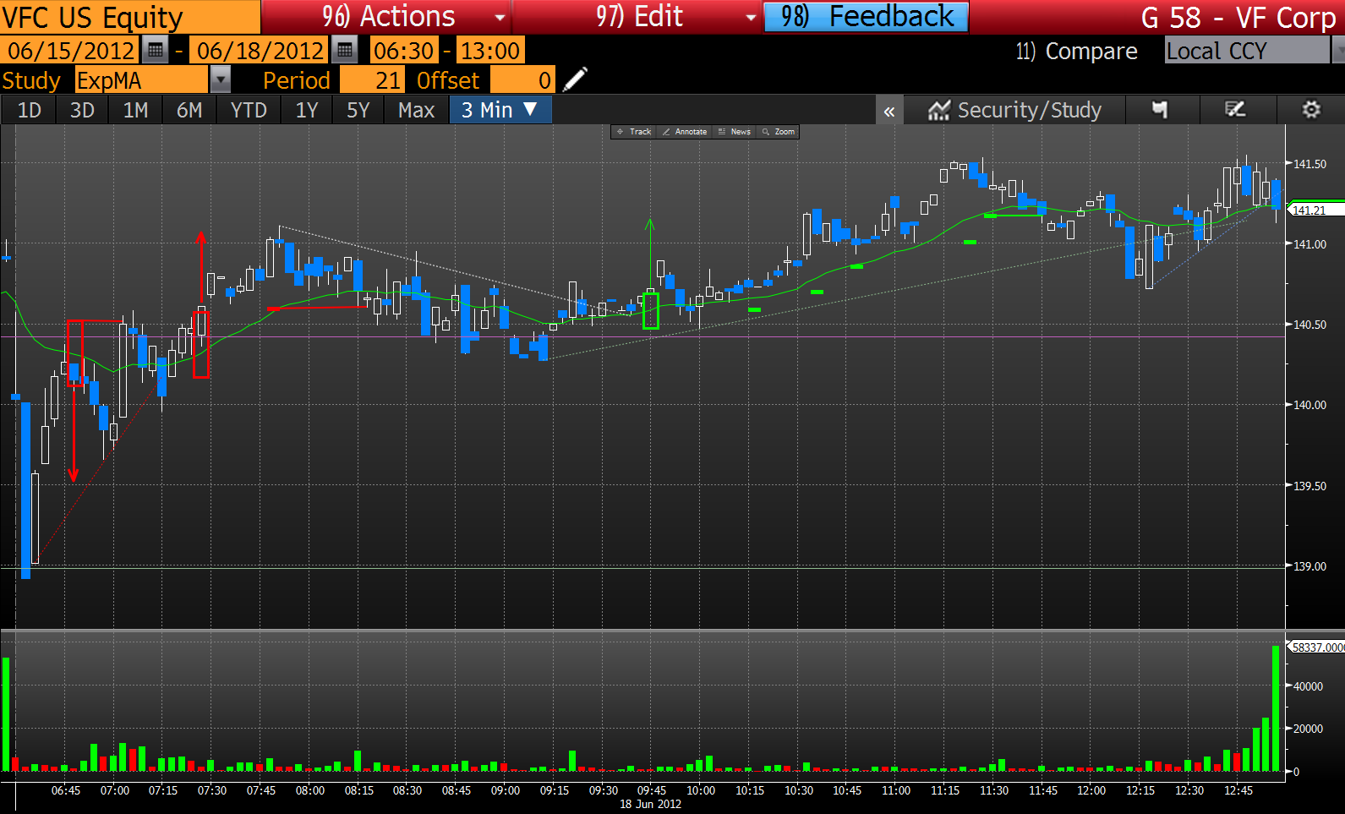1345x814 pixels.
Task: Click the 140.50 price axis label
Action: pyautogui.click(x=1309, y=325)
